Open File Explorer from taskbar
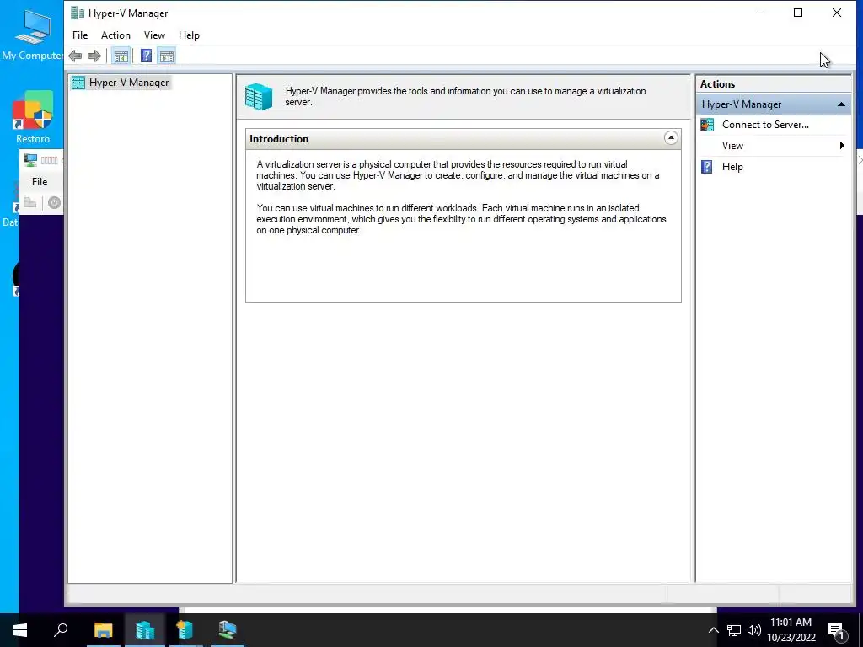863x647 pixels. click(104, 630)
